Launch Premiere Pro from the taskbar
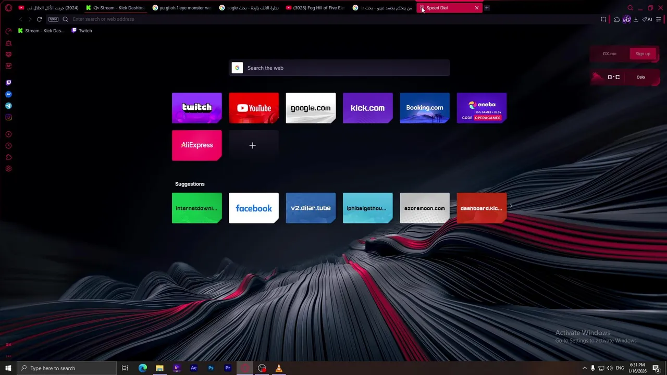The image size is (667, 375). pos(228,368)
